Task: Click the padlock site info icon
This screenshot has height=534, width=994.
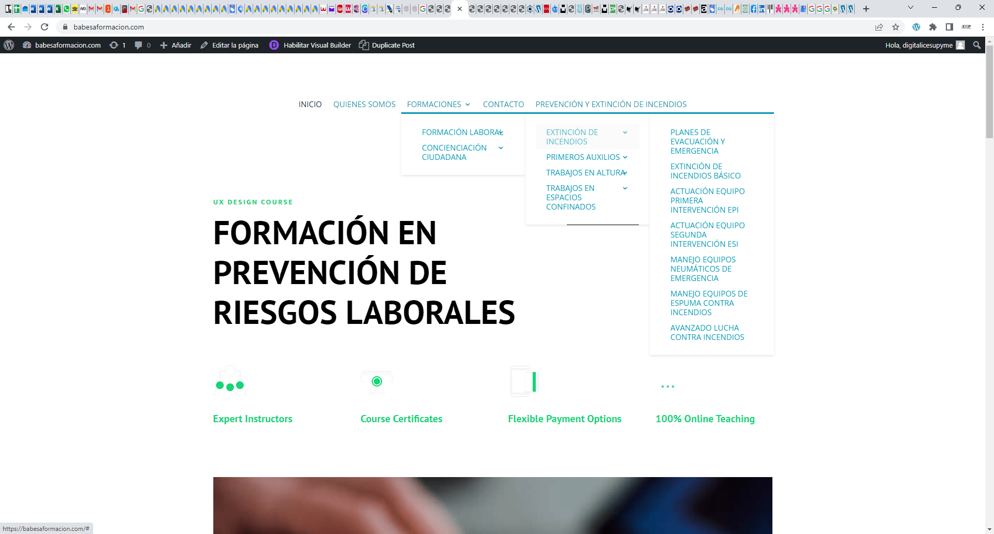Action: (65, 27)
